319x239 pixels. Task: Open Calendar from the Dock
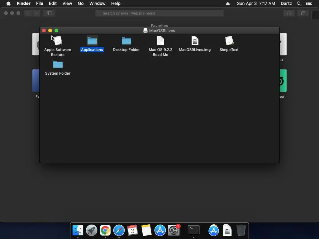[132, 230]
